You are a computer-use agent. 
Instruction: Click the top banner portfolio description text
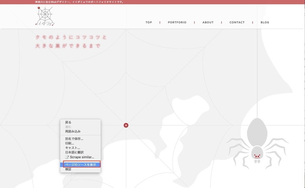(x=79, y=2)
